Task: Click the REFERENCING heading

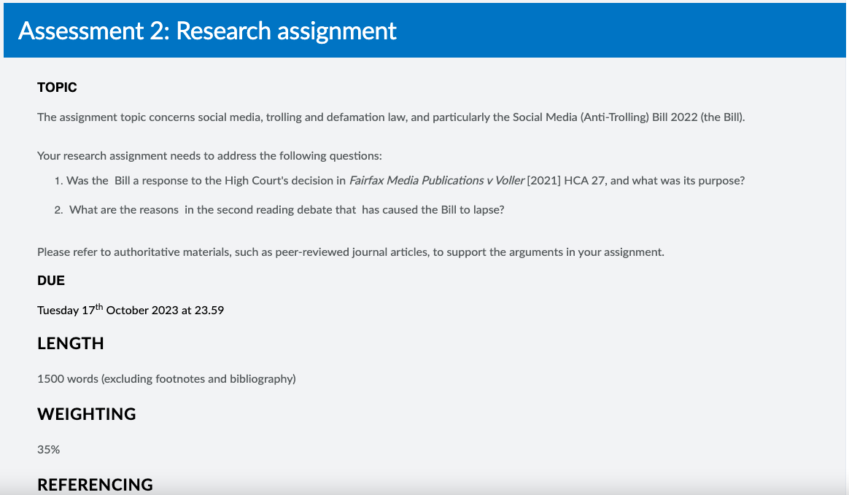Action: click(95, 483)
